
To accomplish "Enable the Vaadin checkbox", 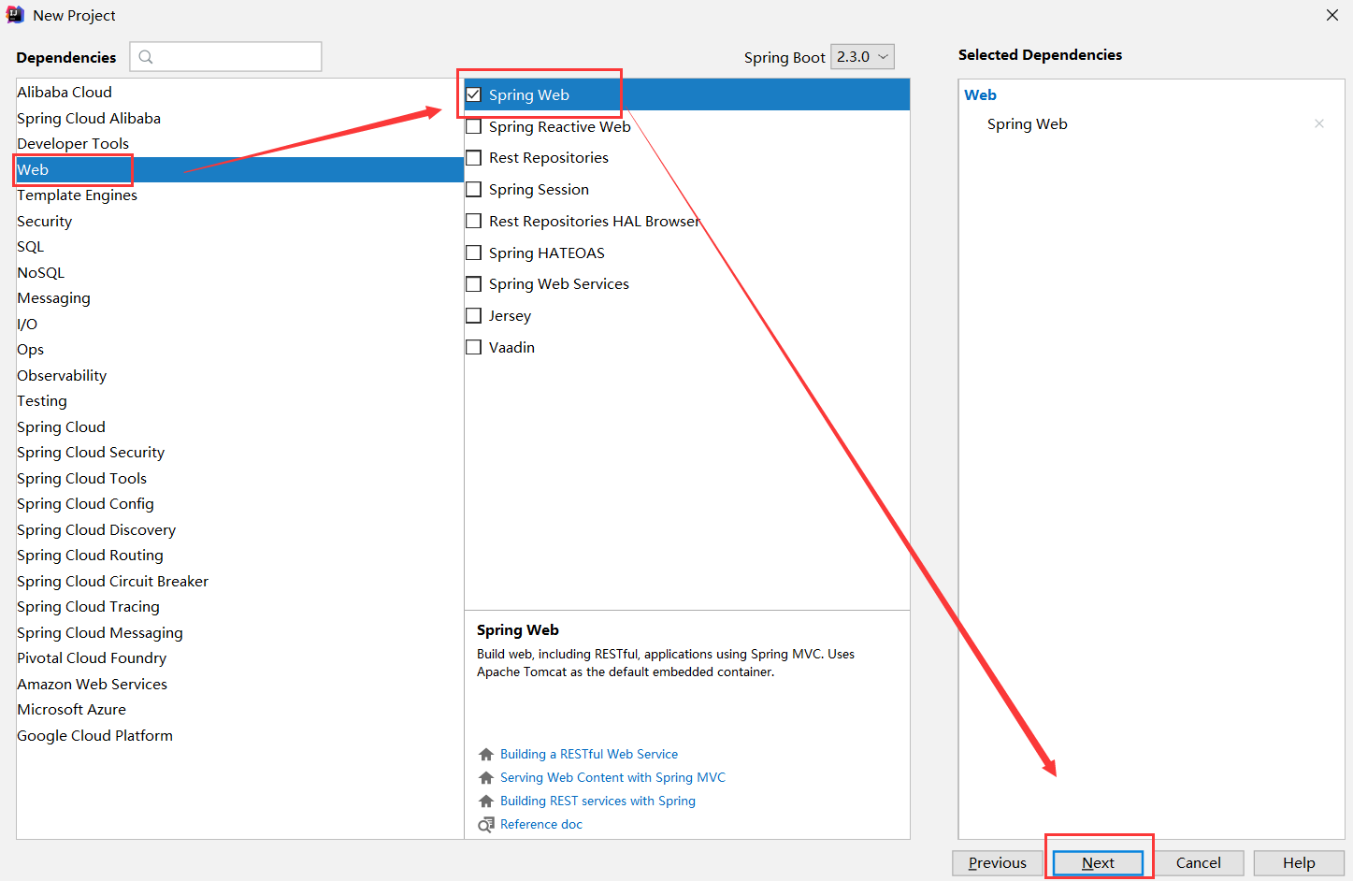I will click(474, 347).
